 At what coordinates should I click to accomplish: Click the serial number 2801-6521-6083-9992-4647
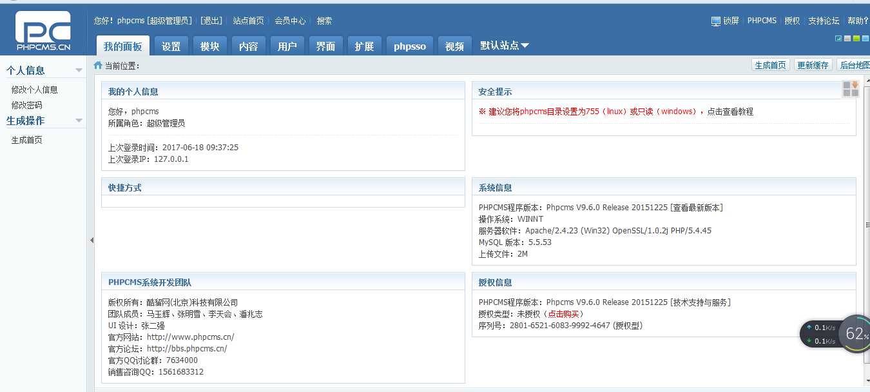pos(559,326)
